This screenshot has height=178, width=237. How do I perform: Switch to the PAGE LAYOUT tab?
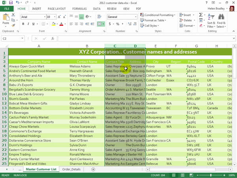(56, 9)
